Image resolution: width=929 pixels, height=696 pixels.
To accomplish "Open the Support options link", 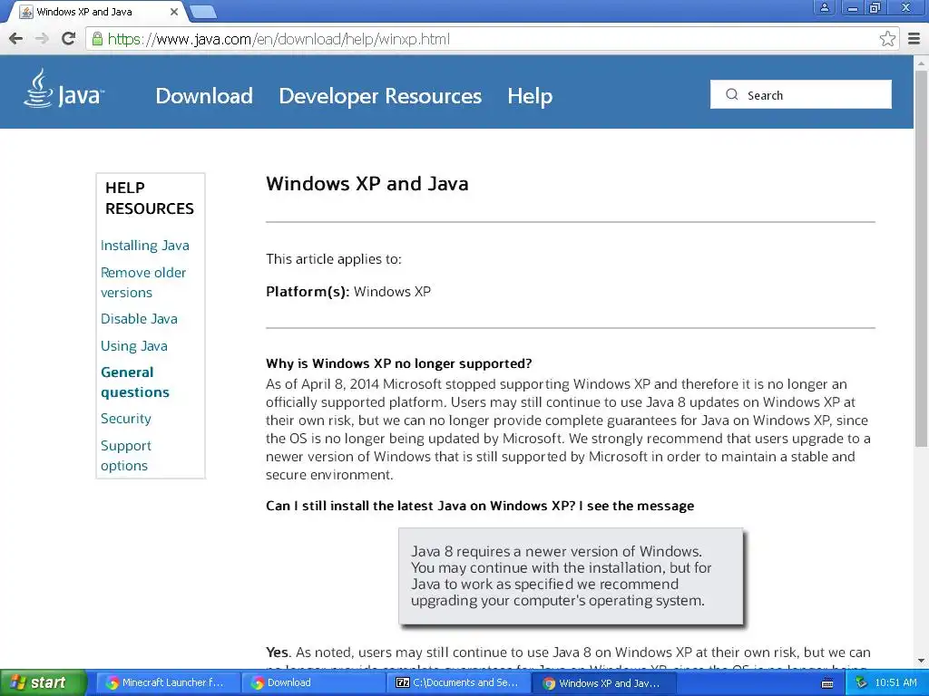I will click(125, 456).
